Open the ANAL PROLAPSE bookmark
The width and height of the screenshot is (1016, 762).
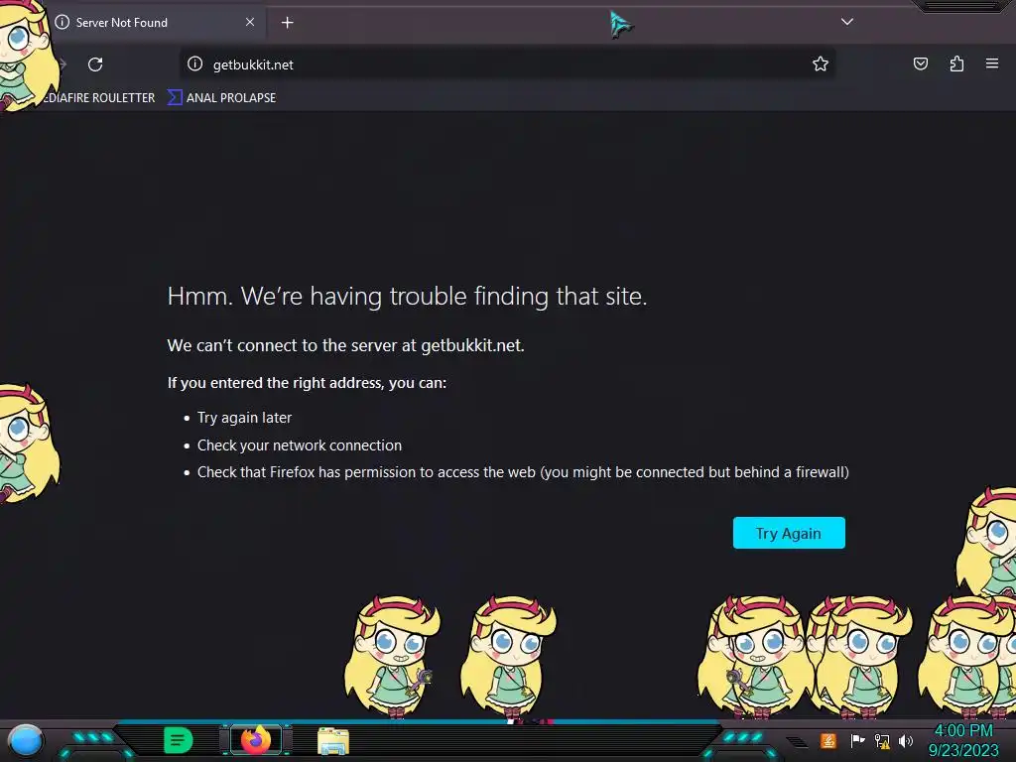[x=222, y=98]
